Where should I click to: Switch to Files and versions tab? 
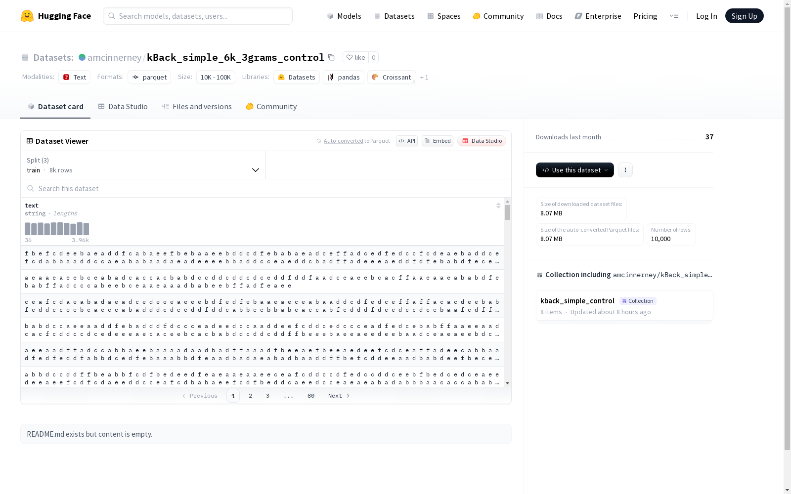coord(197,107)
